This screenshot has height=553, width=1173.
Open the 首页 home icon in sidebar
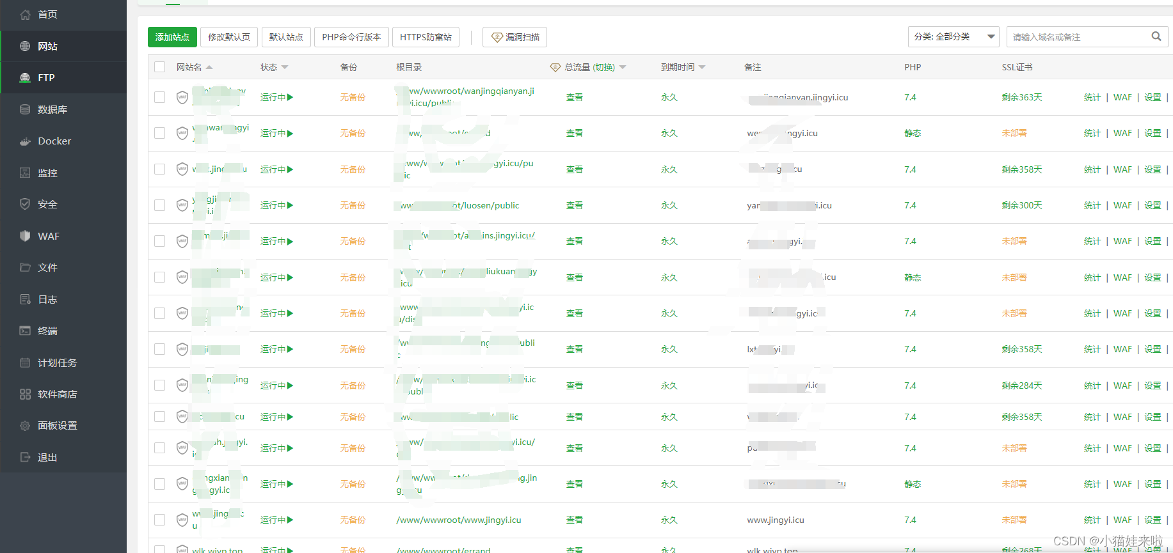click(x=25, y=15)
